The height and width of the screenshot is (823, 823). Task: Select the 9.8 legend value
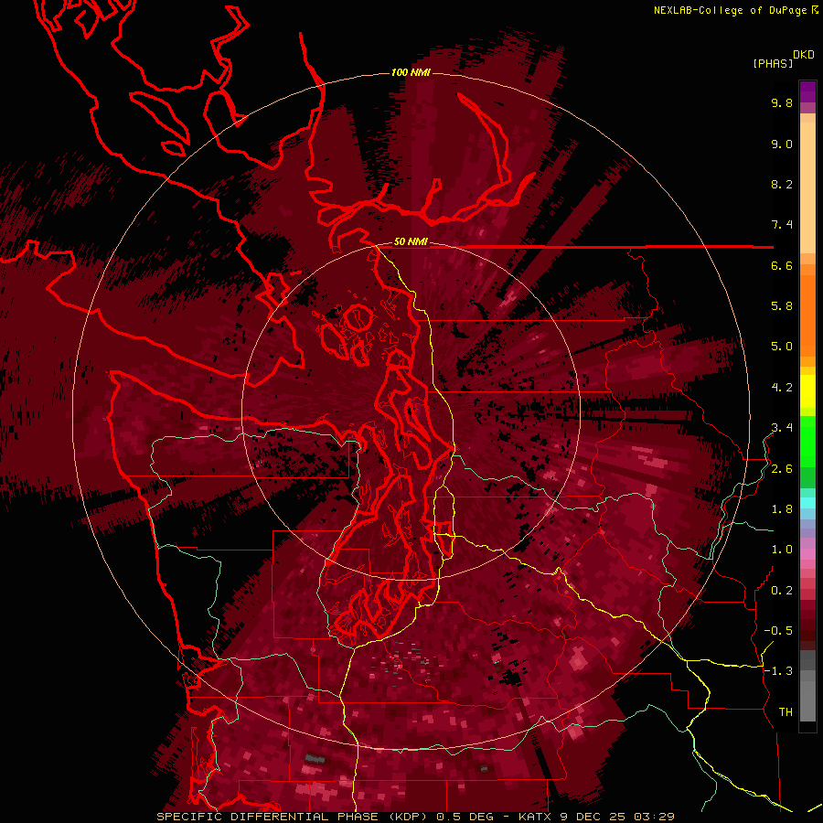tap(782, 102)
